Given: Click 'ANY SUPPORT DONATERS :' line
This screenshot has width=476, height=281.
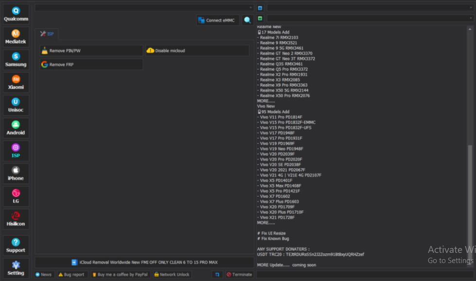Looking at the screenshot, I should [x=283, y=249].
